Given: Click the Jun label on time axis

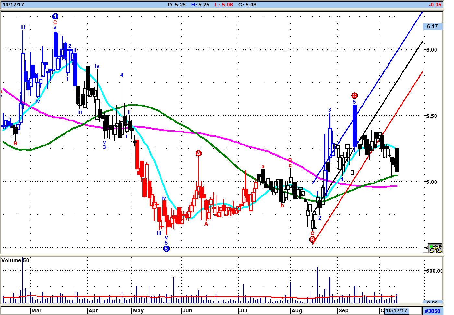Looking at the screenshot, I should click(x=187, y=310).
